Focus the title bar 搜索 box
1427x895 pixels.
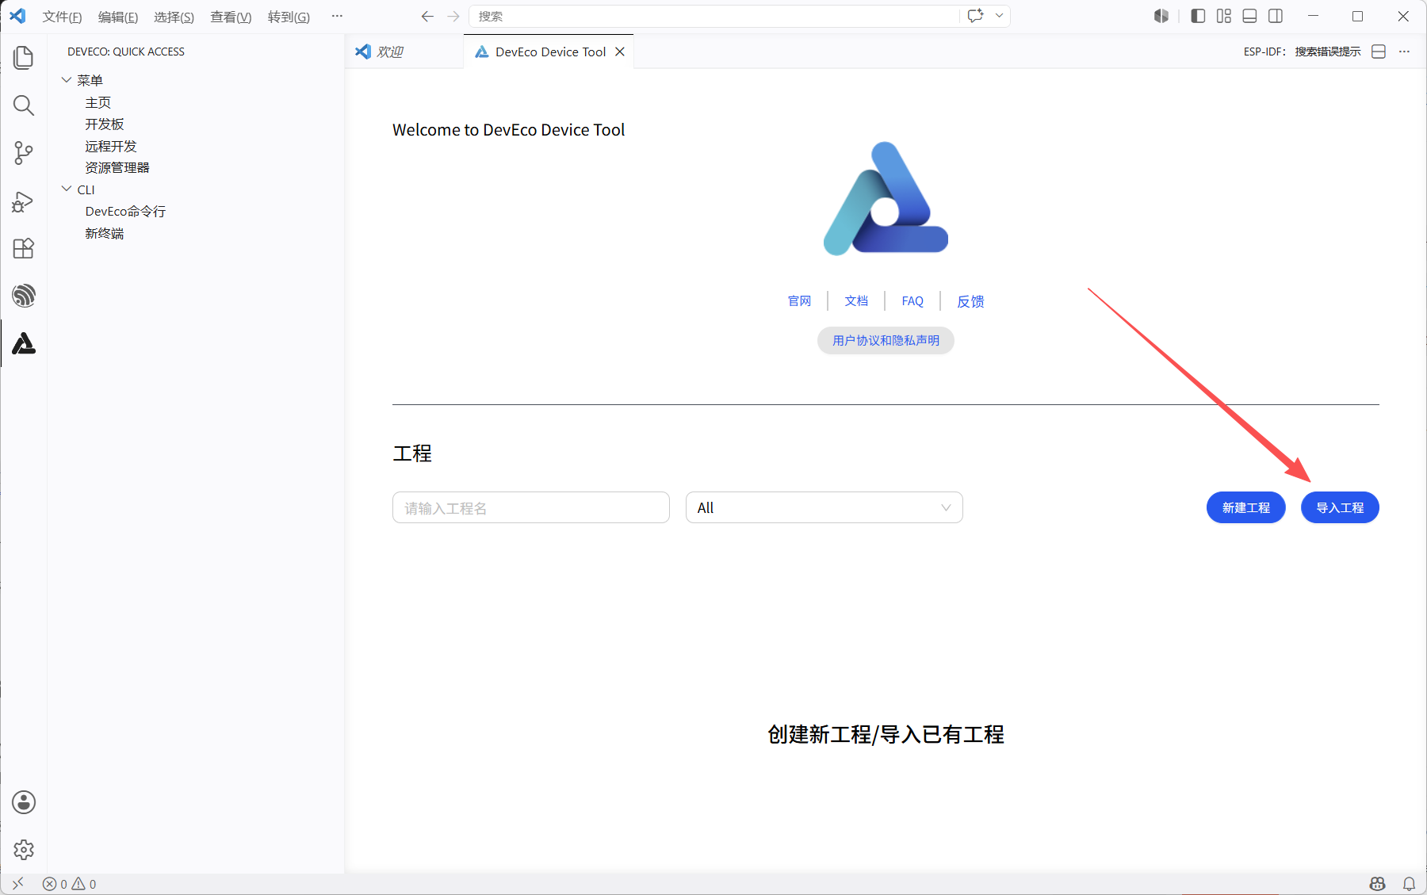(713, 16)
